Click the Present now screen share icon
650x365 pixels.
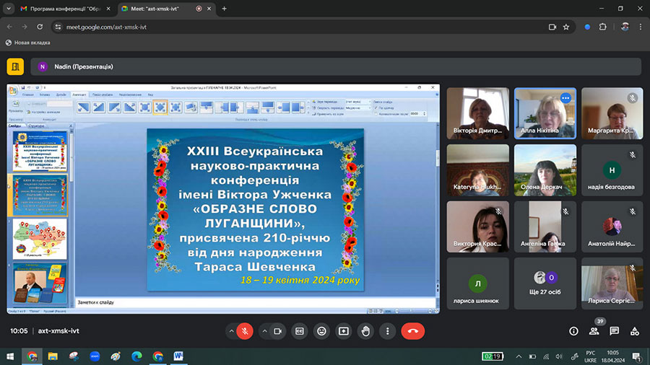point(344,331)
